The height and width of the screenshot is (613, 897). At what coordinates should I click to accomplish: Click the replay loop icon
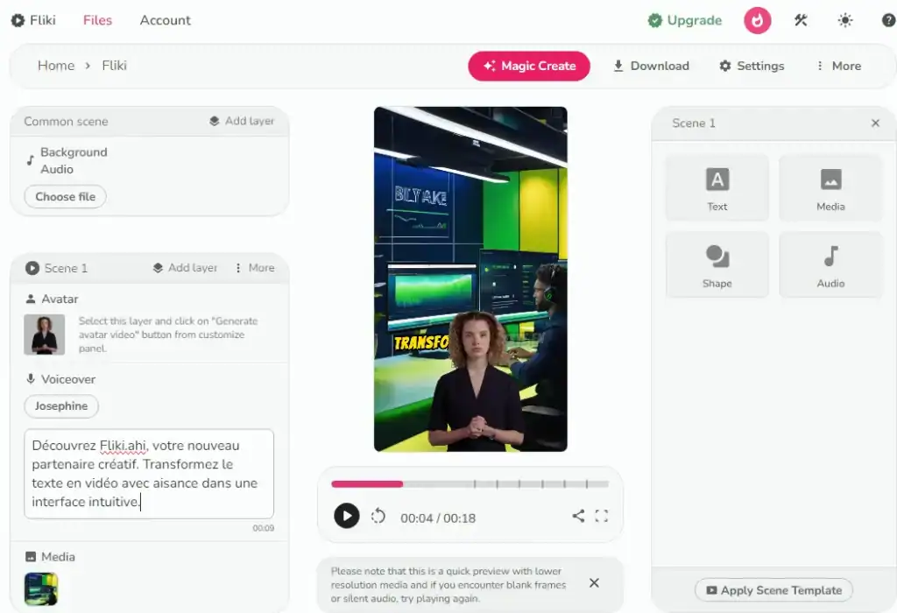[x=378, y=517]
